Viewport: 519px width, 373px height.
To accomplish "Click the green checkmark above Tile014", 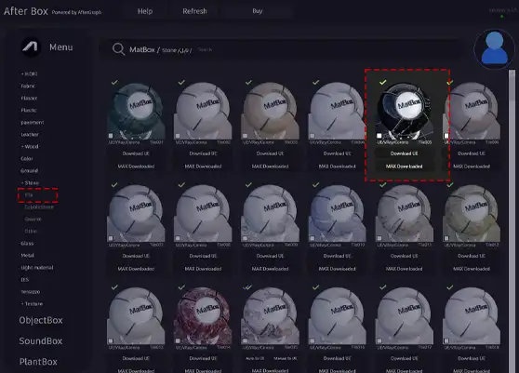I will pos(181,287).
